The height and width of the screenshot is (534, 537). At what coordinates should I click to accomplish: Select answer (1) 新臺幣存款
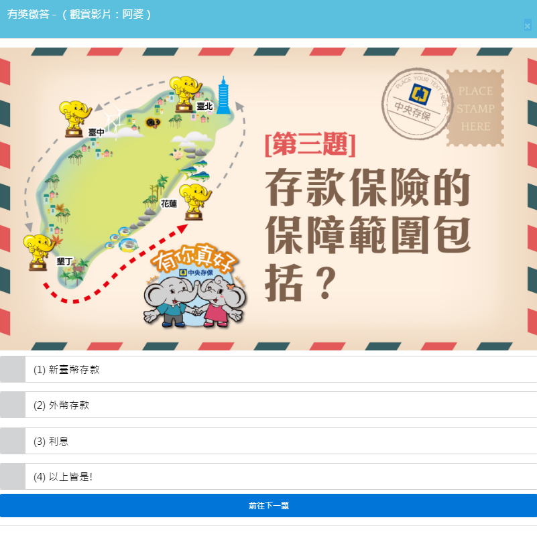pos(268,369)
